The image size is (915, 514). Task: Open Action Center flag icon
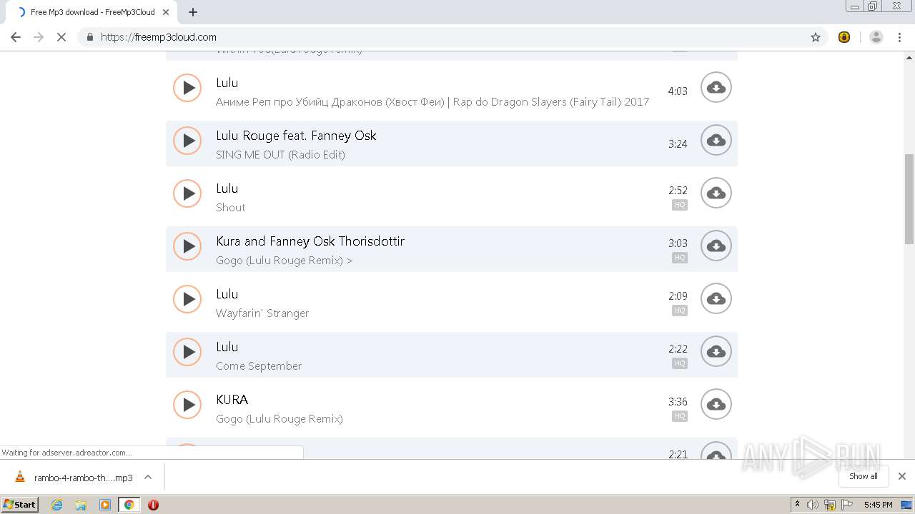pos(847,505)
